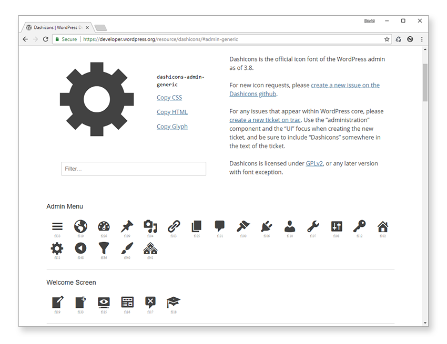This screenshot has height=344, width=447.
Task: Select the dashboard gauge dashicon
Action: pos(104,226)
